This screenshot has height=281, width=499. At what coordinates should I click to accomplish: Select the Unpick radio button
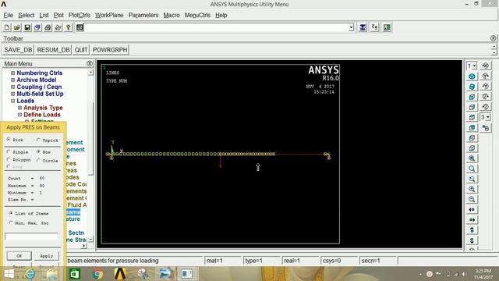tap(38, 140)
